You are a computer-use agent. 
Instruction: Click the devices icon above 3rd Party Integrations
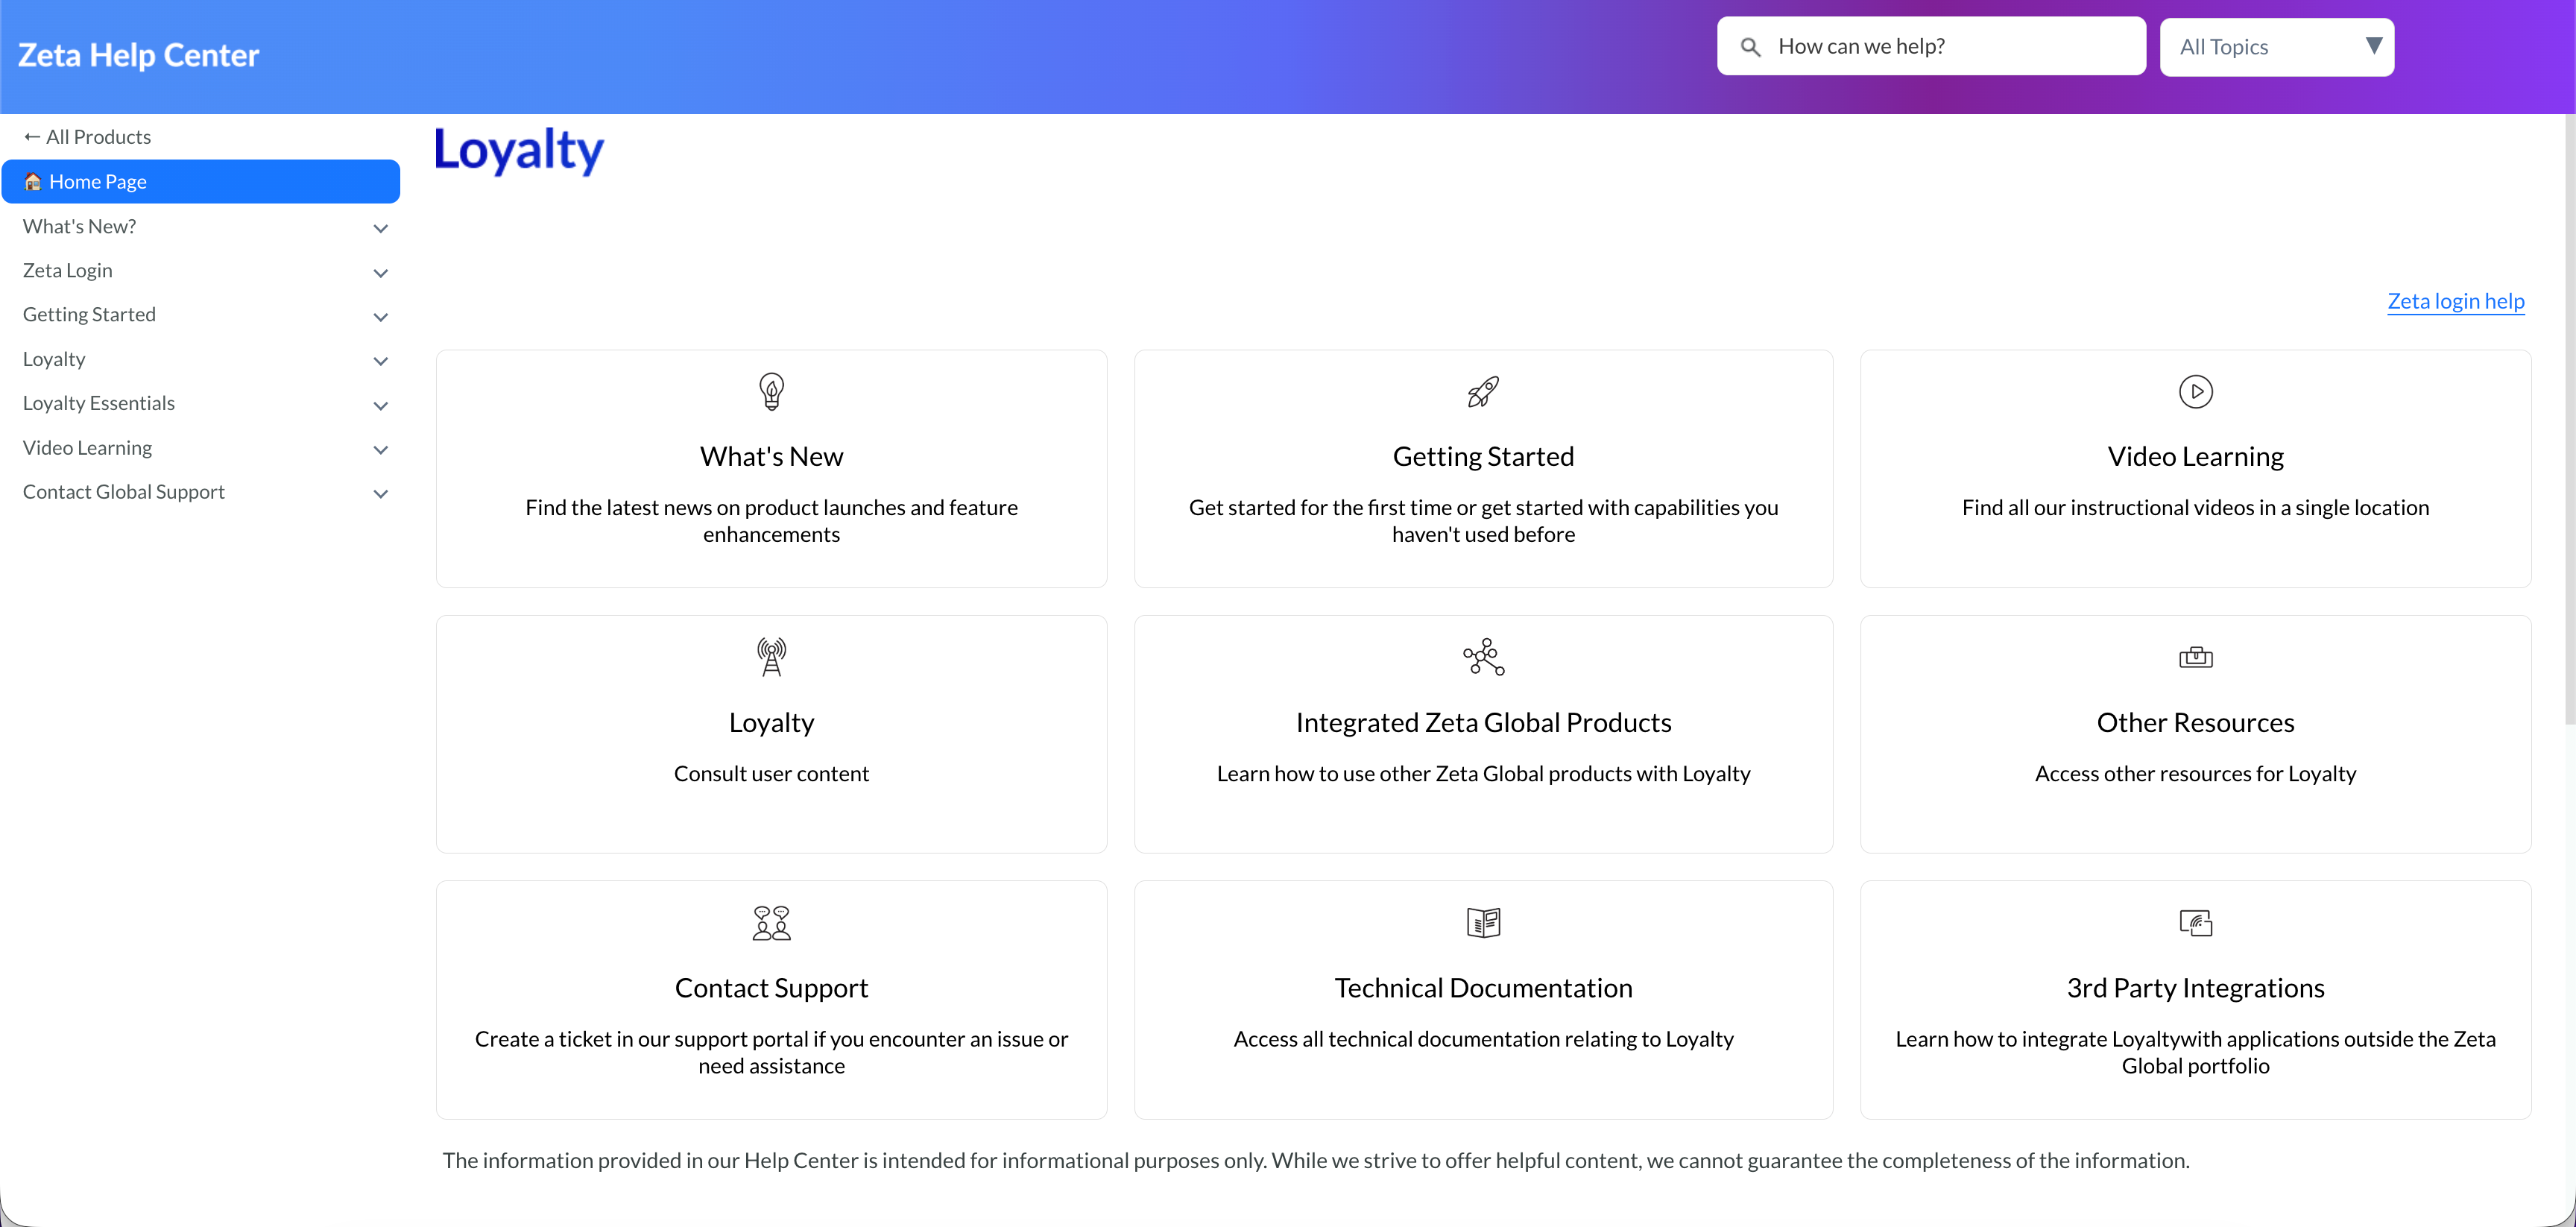[x=2195, y=923]
